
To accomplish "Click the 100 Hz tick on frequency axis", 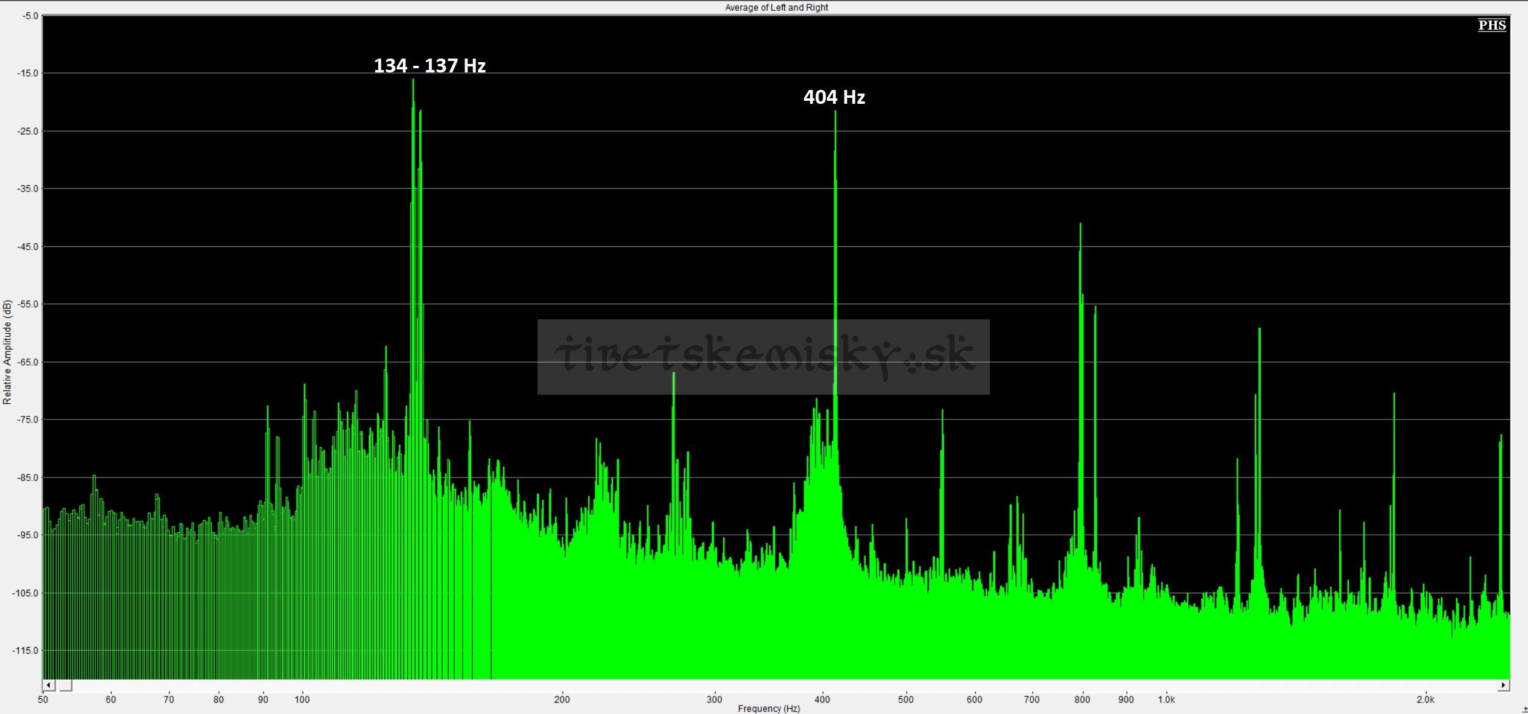I will (302, 700).
